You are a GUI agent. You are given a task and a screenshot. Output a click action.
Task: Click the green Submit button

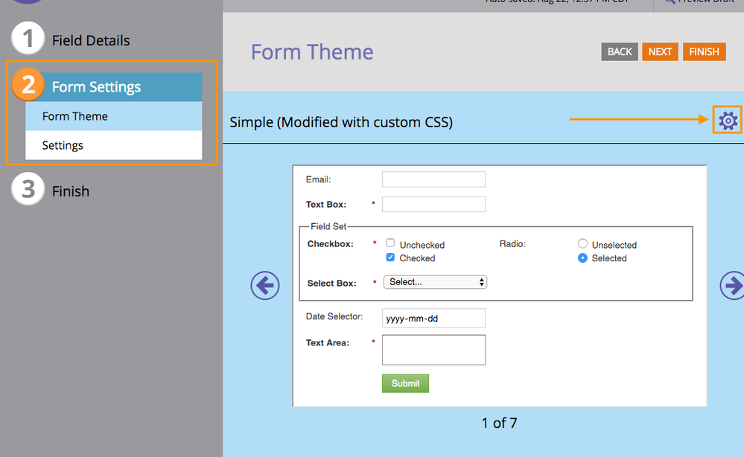(x=405, y=383)
